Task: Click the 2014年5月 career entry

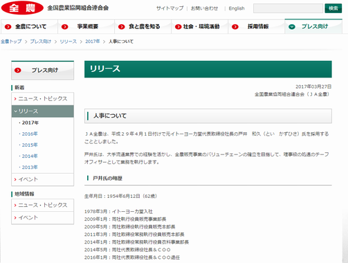Action: [127, 250]
